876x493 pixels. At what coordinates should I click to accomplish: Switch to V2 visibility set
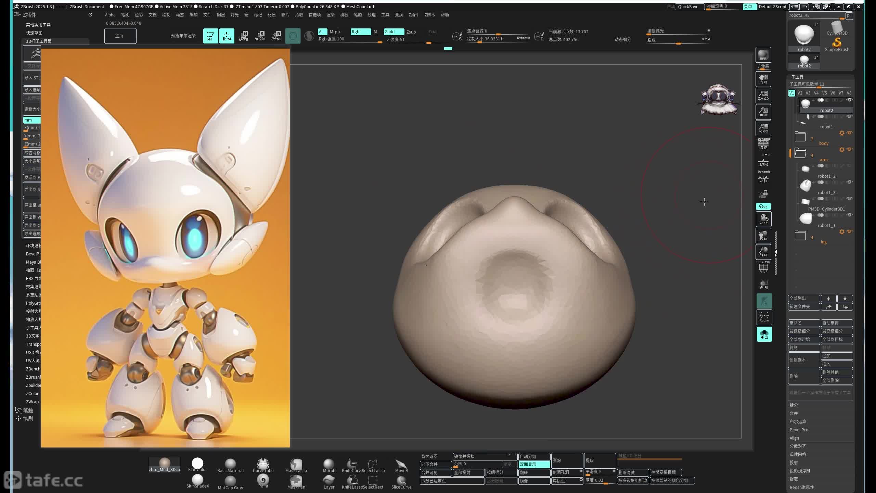(800, 93)
